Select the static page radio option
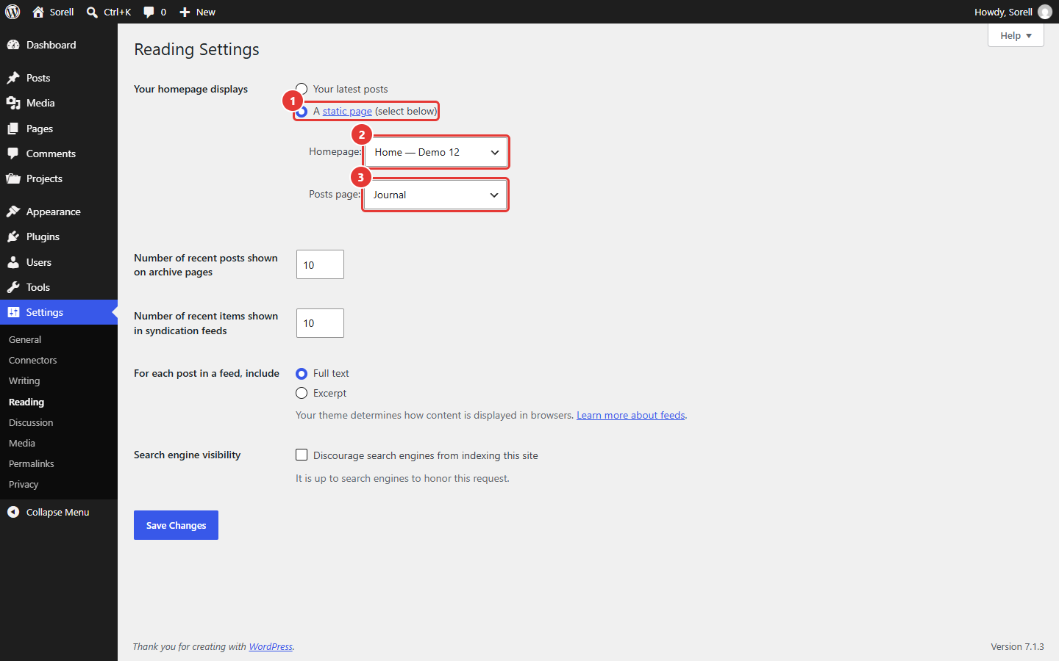Viewport: 1059px width, 661px height. tap(302, 112)
